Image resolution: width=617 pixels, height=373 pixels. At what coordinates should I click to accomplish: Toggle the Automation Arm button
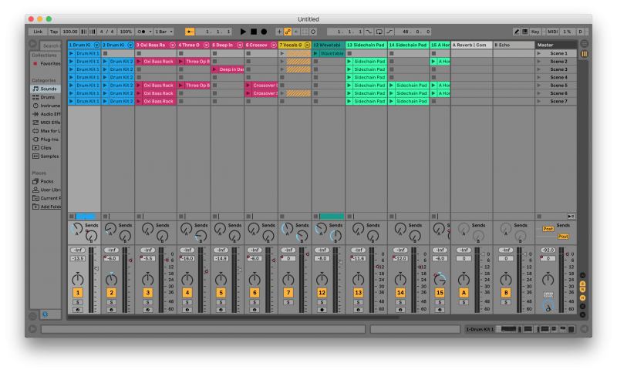[288, 32]
